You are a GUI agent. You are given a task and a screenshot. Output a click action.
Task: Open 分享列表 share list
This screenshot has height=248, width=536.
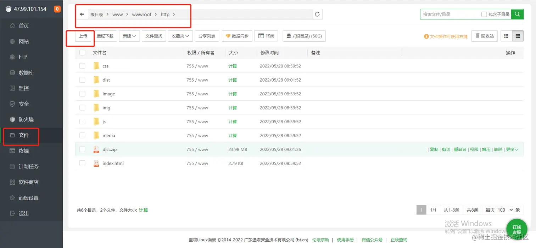tap(207, 36)
